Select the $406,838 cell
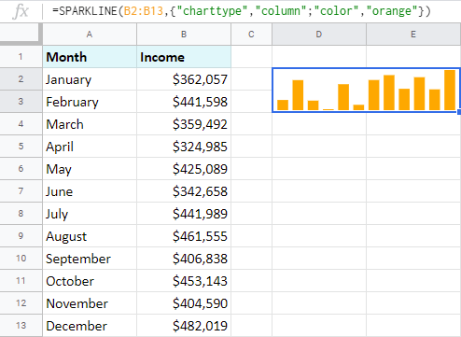Viewport: 461px width, 337px height. click(184, 259)
